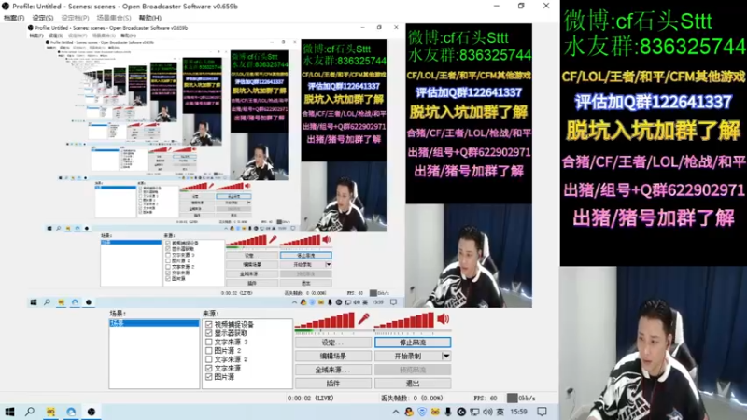747x420 pixels.
Task: Click the 预览串流 button
Action: click(x=413, y=370)
